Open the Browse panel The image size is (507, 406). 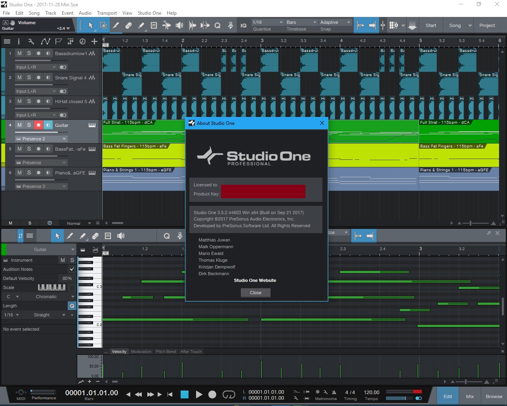tap(494, 396)
